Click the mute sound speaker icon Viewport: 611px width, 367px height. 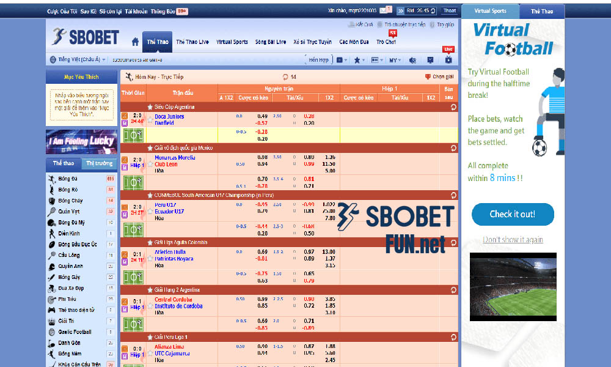412,60
